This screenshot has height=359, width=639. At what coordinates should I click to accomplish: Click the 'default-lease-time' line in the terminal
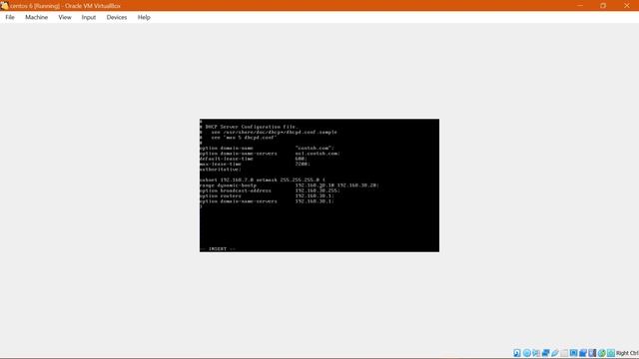[253, 159]
